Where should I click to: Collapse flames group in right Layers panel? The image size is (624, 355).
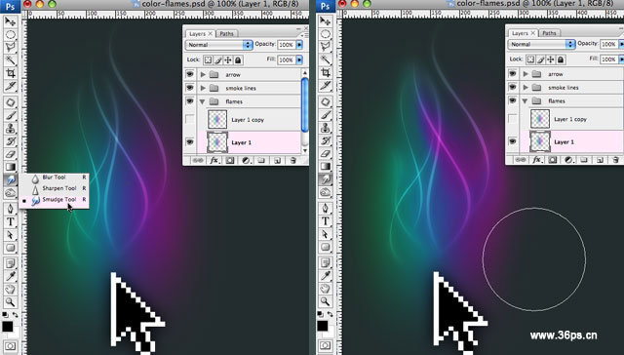pyautogui.click(x=526, y=100)
